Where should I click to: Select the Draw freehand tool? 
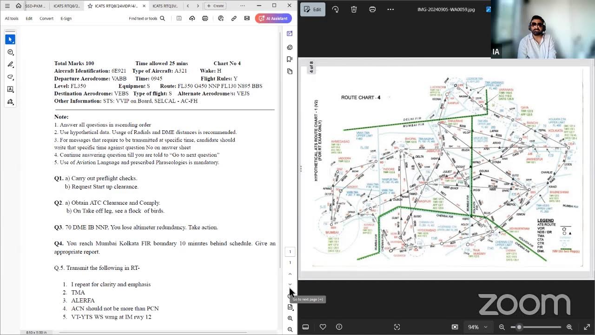10,77
